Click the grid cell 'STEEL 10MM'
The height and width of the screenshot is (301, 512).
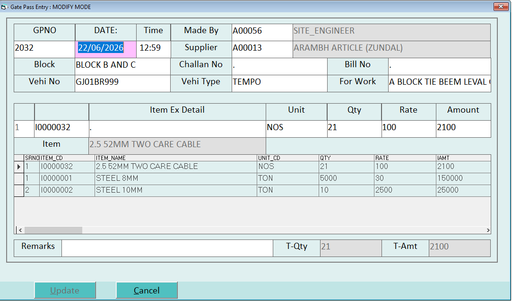(176, 191)
